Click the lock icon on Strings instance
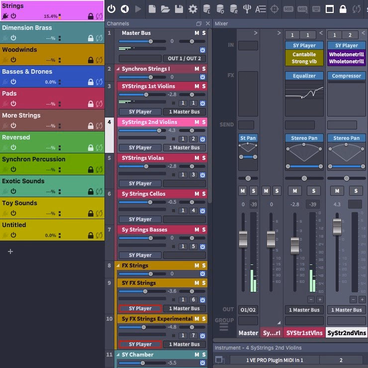 pos(91,16)
